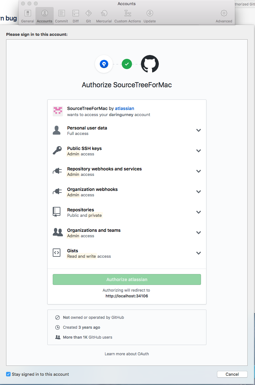
Task: Open the Custom Actions preferences pane
Action: pyautogui.click(x=127, y=16)
